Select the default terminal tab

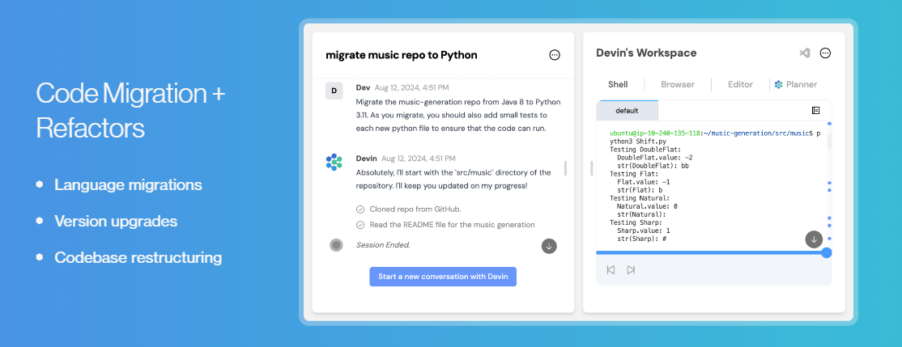pyautogui.click(x=628, y=111)
